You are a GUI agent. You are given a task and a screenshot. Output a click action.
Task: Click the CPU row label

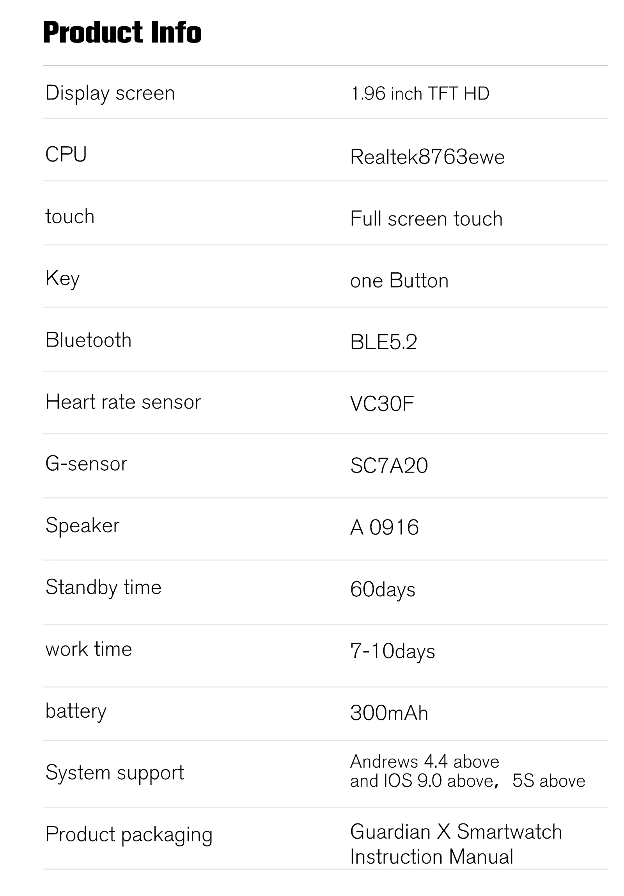pyautogui.click(x=66, y=154)
